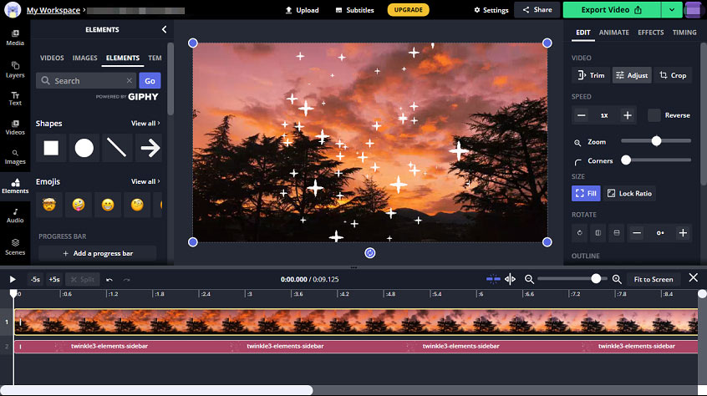Open the Audio sidebar panel

pyautogui.click(x=15, y=216)
